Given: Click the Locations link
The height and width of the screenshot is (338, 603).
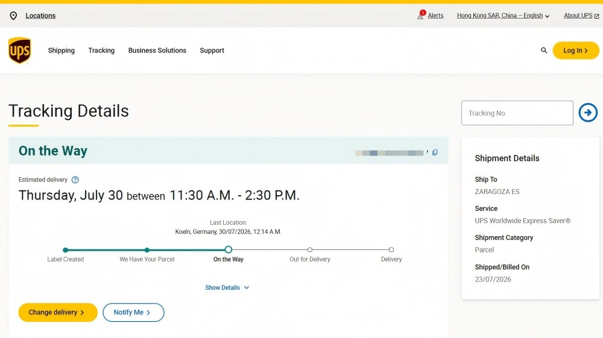Looking at the screenshot, I should [x=40, y=16].
